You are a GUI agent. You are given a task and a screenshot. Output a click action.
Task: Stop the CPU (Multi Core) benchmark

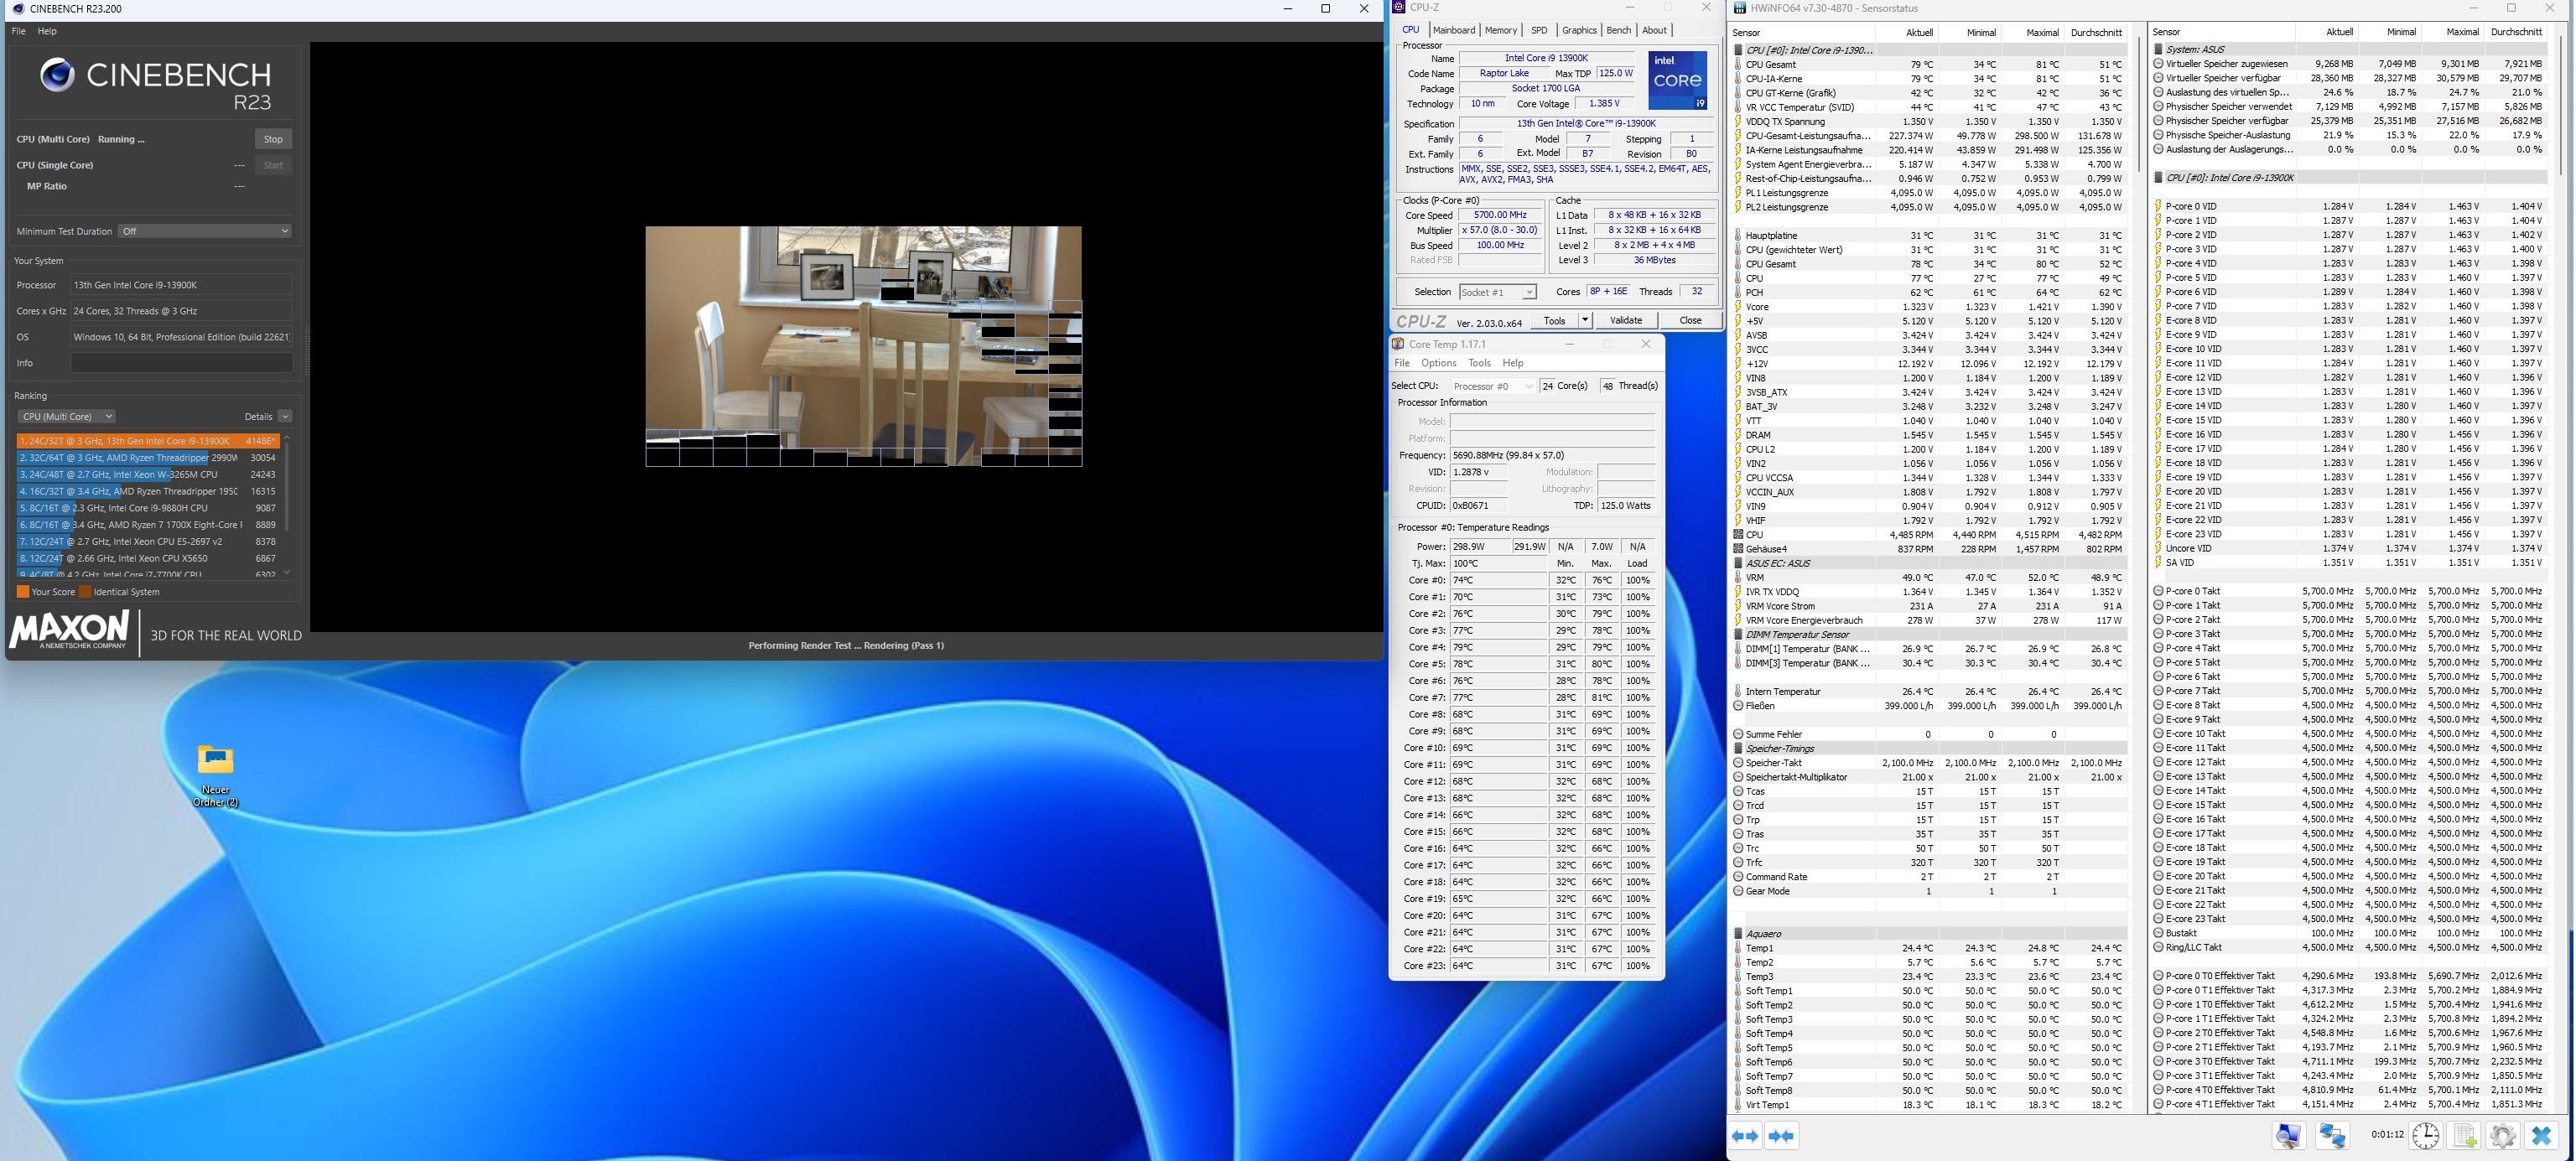[x=273, y=139]
